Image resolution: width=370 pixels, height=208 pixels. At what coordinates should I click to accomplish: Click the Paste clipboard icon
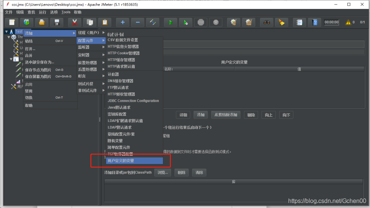(105, 22)
